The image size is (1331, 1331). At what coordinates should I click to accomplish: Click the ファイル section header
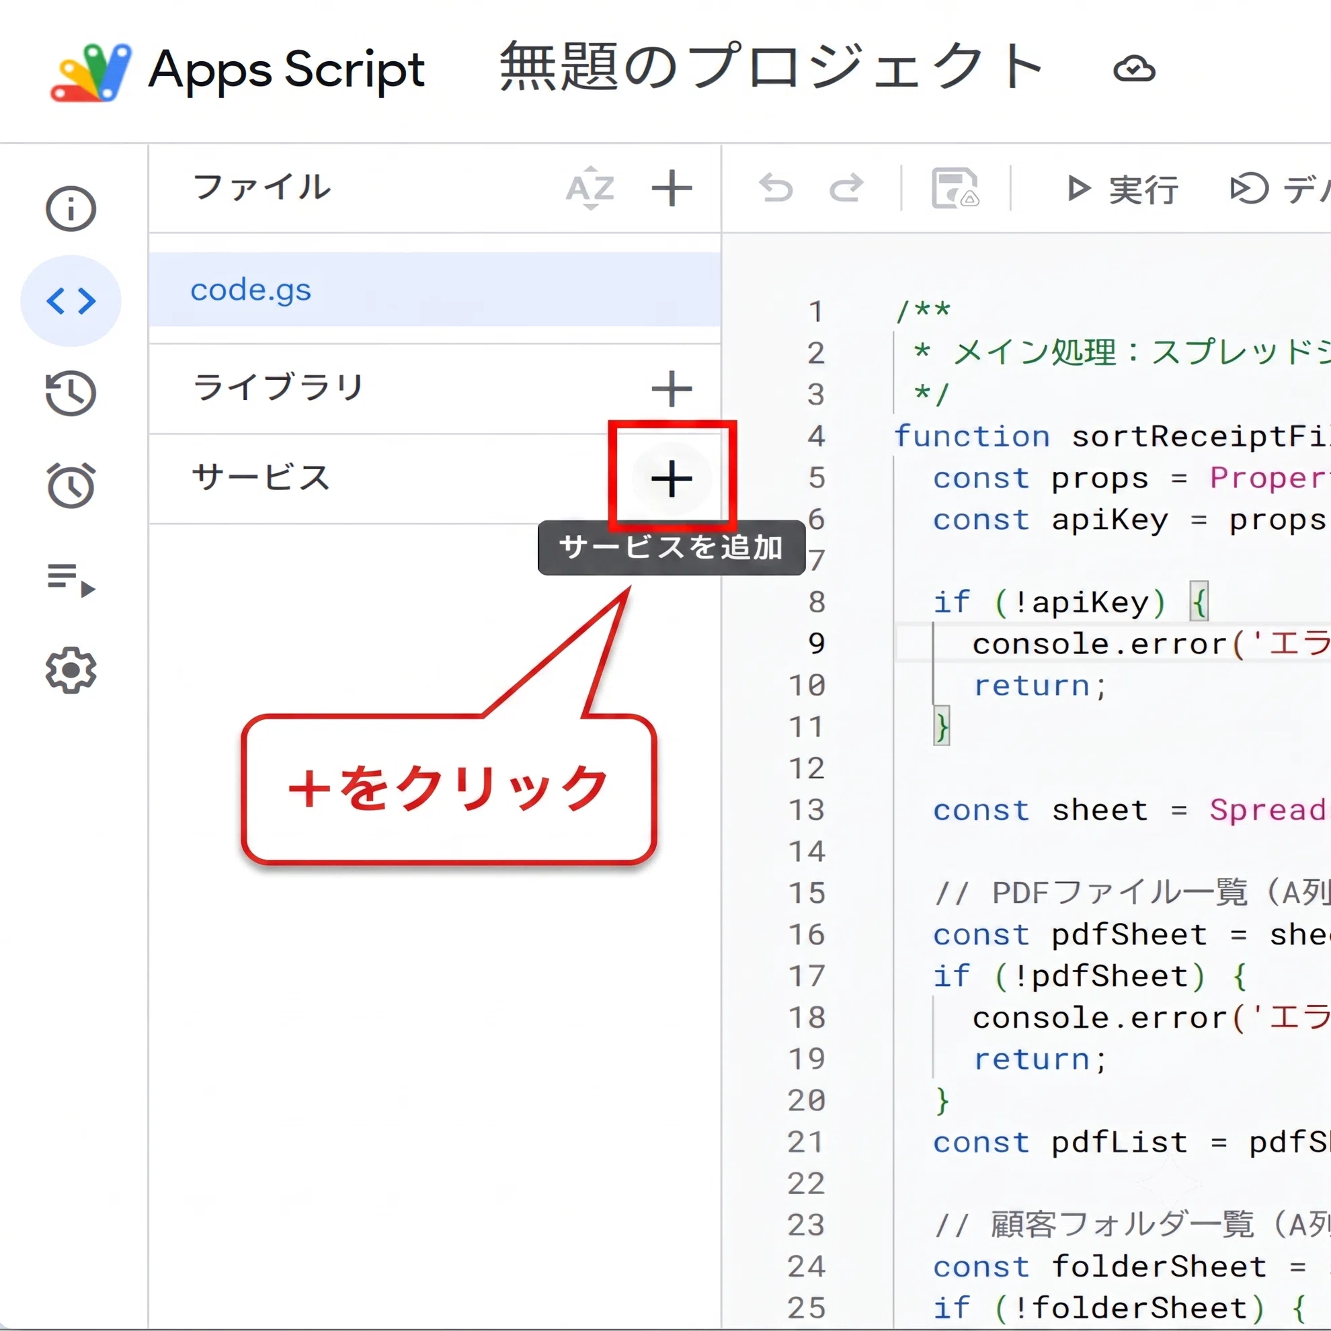click(x=261, y=188)
